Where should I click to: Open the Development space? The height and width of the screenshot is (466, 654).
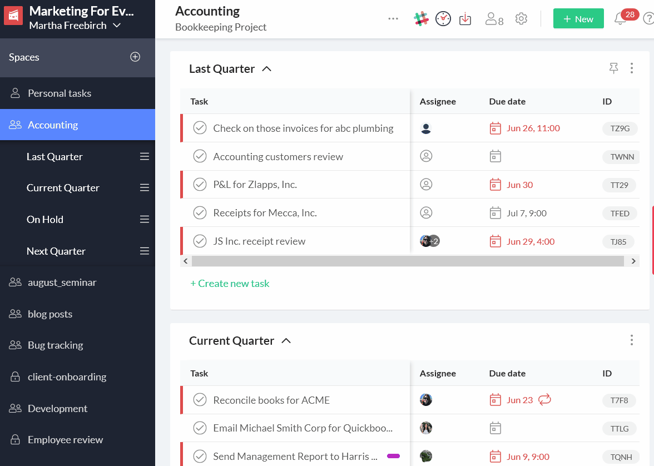pyautogui.click(x=78, y=408)
